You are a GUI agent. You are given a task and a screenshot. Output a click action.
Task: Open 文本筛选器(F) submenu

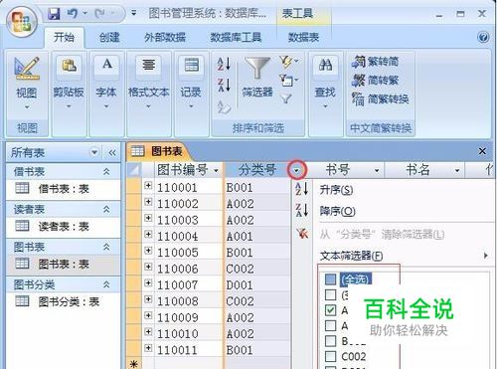point(351,256)
